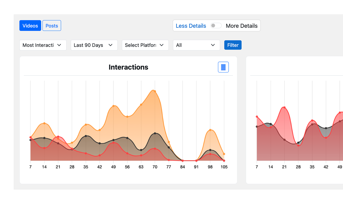This screenshot has height=203, width=343.
Task: Click the chevron on the Select Platform selector
Action: click(162, 45)
